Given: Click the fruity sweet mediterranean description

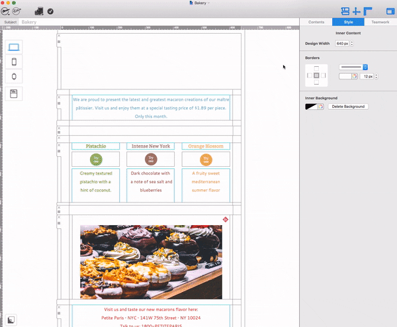Looking at the screenshot, I should (206, 181).
